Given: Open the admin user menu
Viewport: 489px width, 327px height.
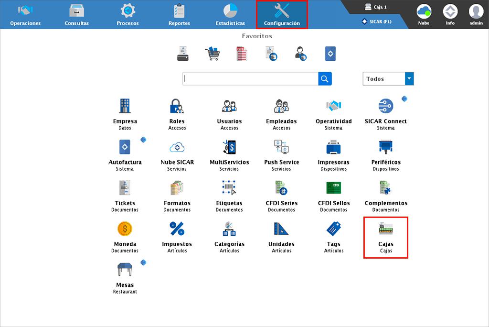Looking at the screenshot, I should coord(476,14).
